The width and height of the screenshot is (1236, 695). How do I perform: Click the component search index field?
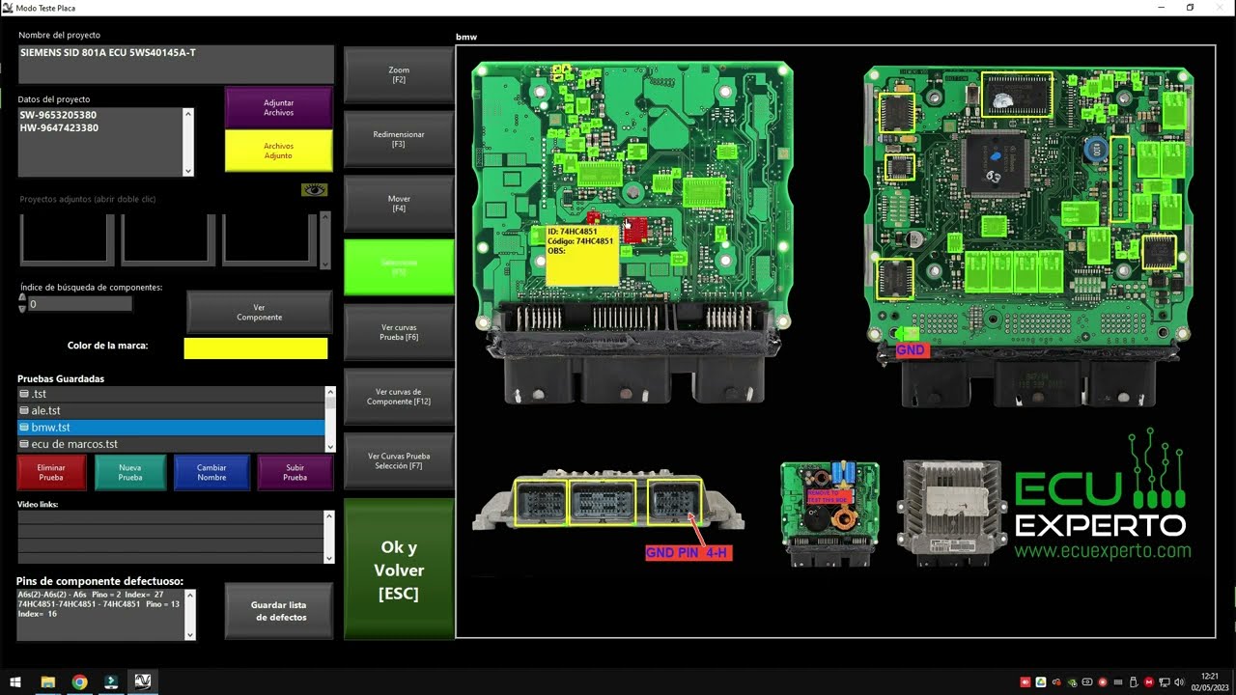80,304
